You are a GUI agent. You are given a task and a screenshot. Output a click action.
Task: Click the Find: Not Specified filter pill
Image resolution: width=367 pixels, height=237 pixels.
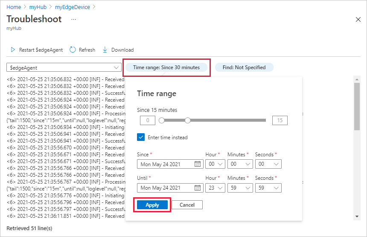coord(244,67)
